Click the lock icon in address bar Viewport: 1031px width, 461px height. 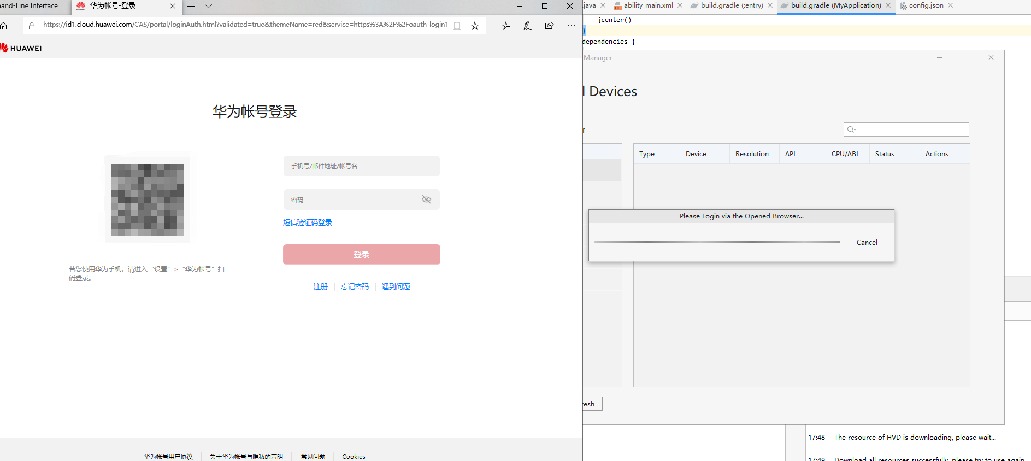[x=32, y=26]
